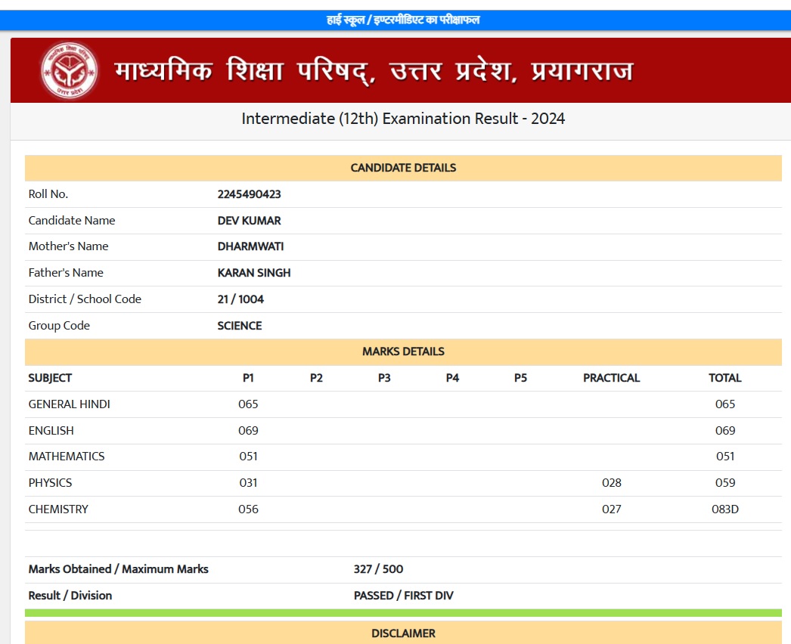Select mother's name DHARMWATI
This screenshot has width=791, height=644.
251,246
